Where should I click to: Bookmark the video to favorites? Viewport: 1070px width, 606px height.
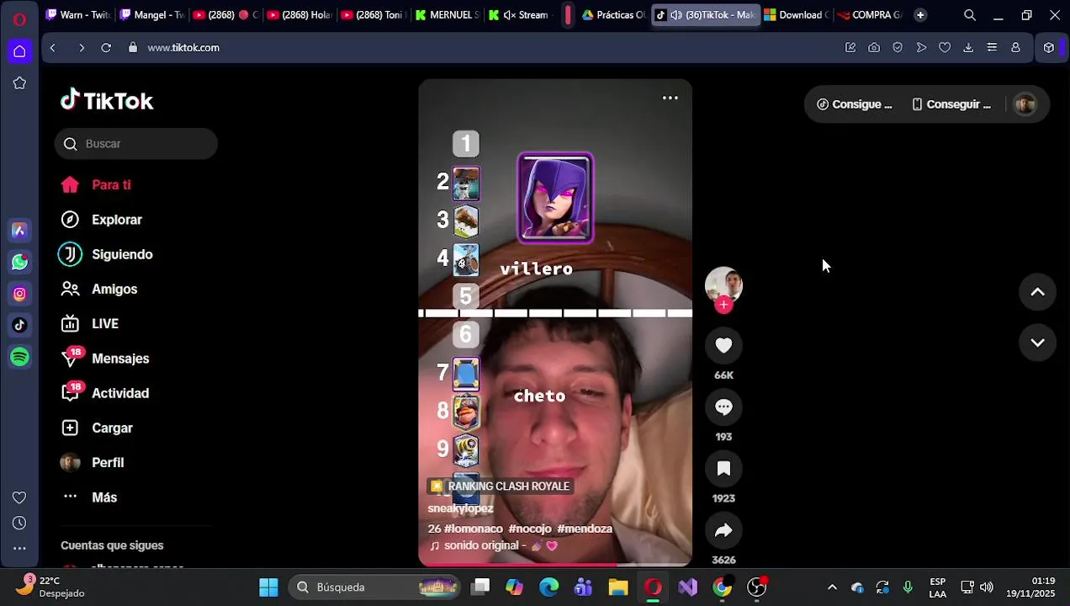[723, 469]
